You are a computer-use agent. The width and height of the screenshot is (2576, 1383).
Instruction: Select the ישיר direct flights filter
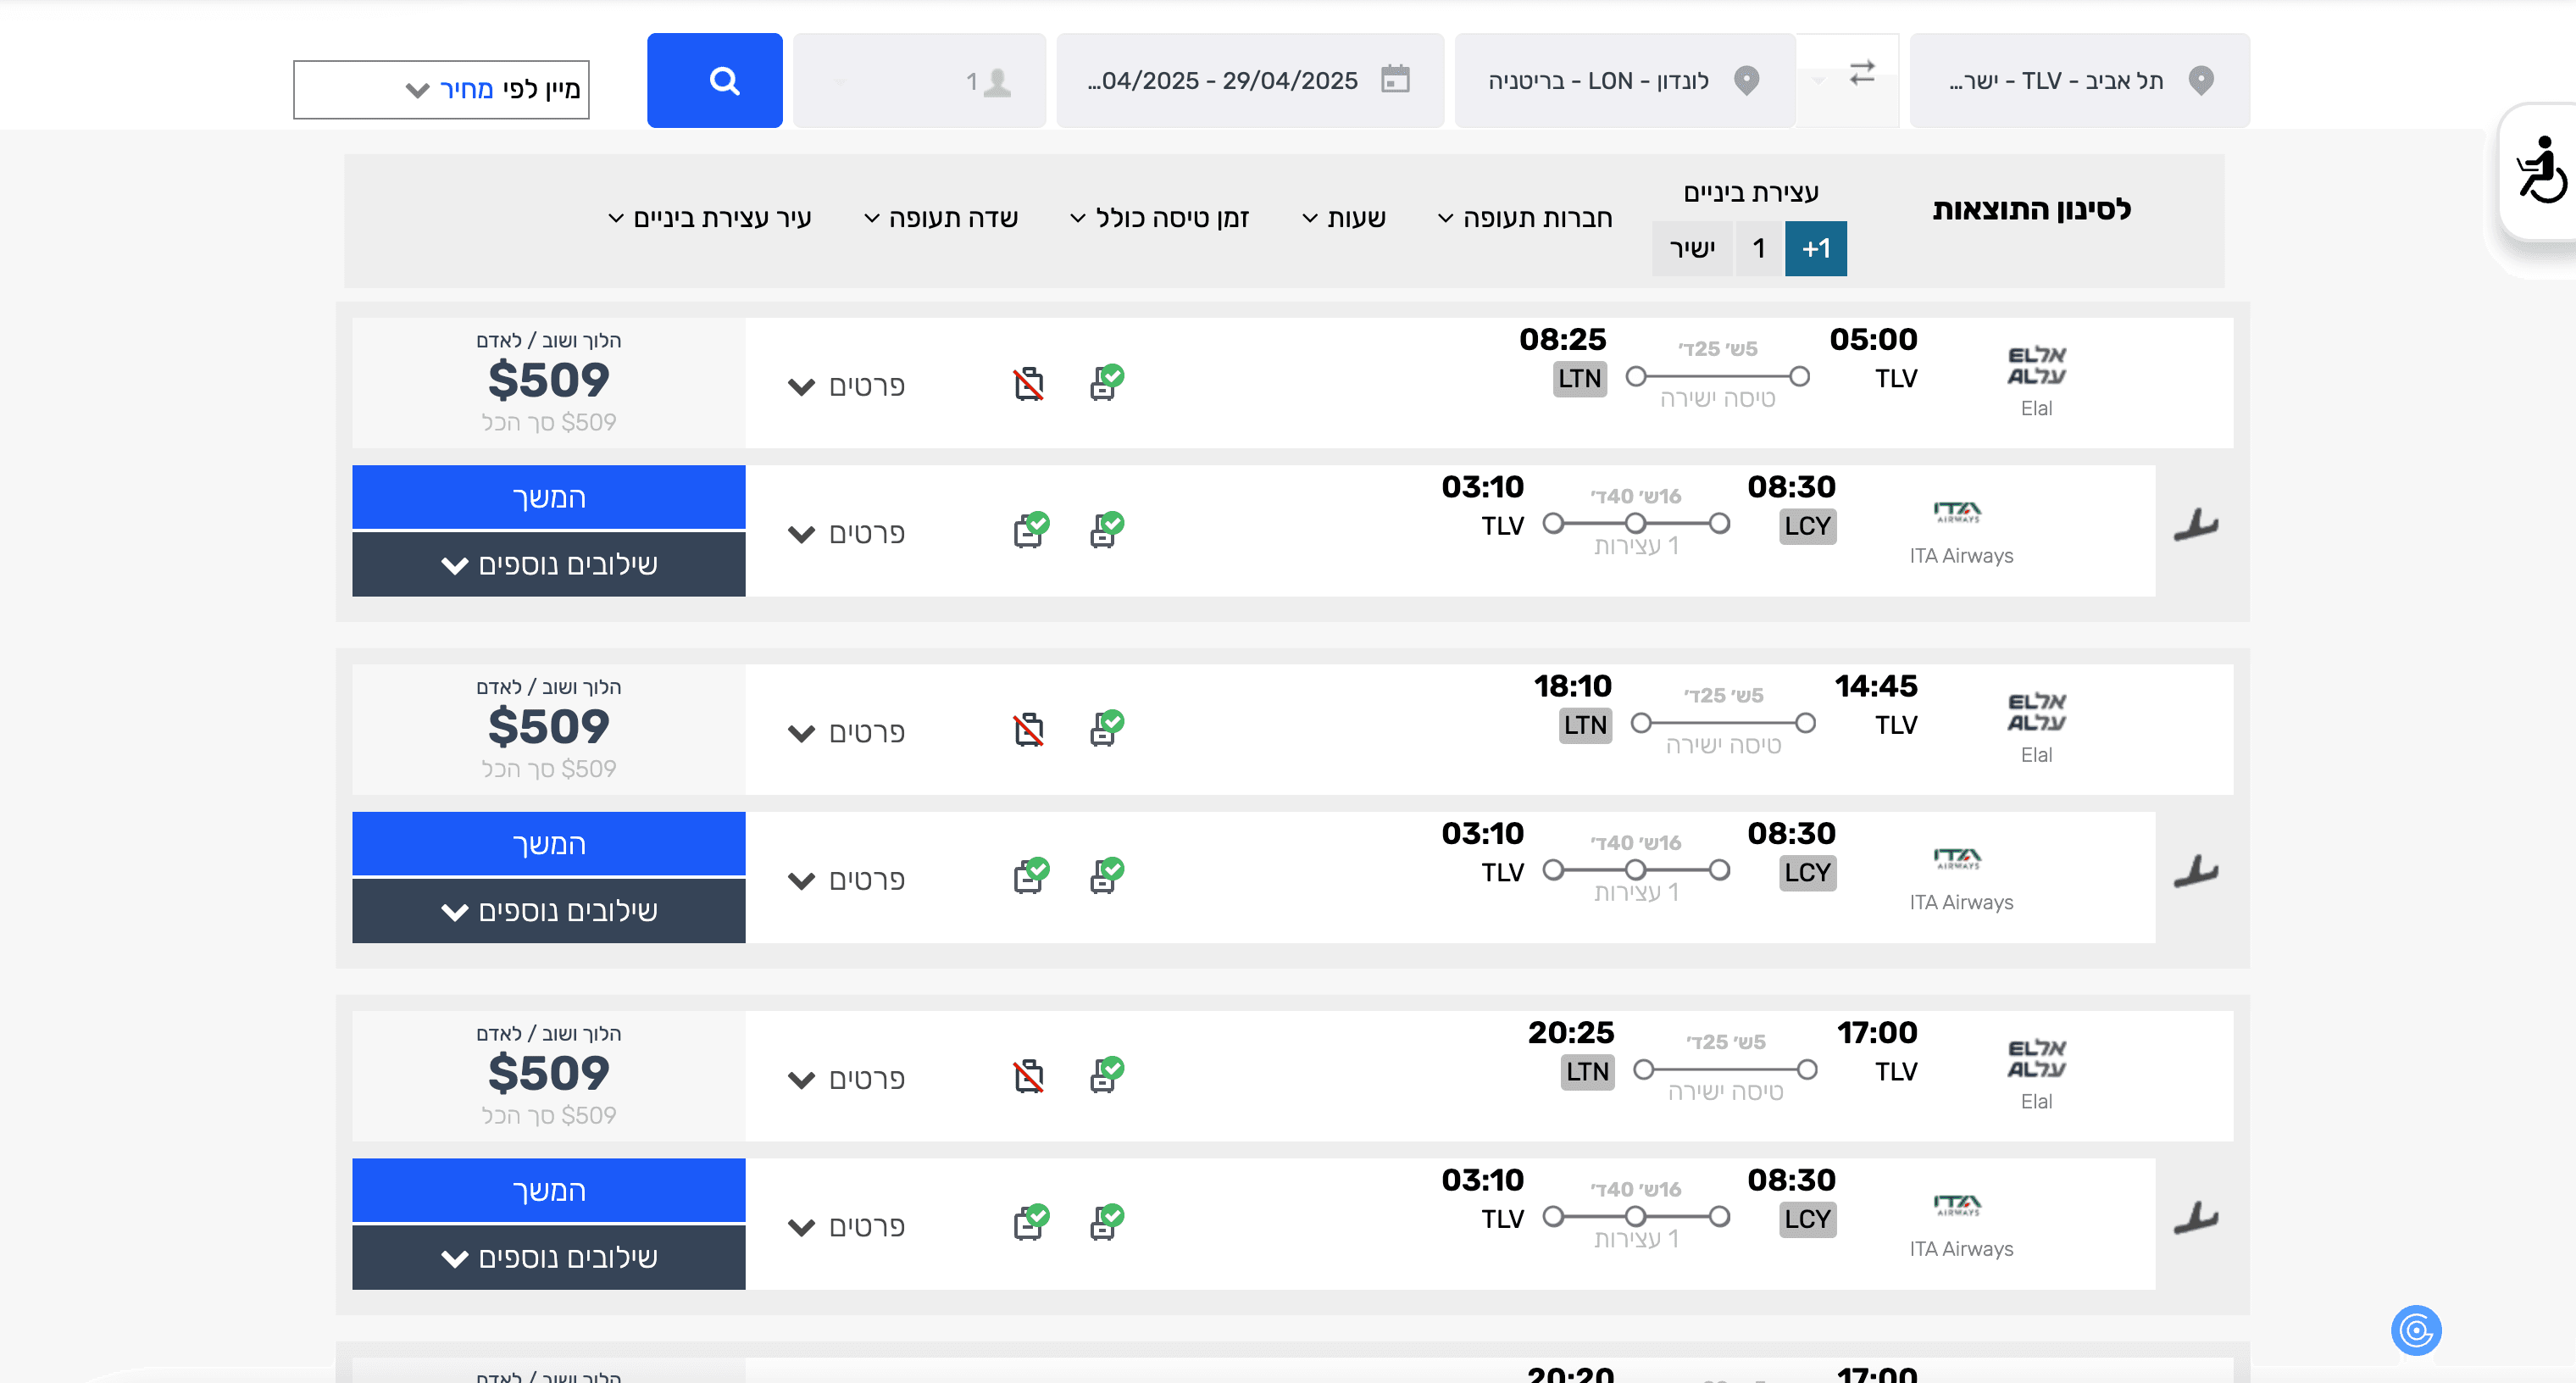click(1691, 248)
